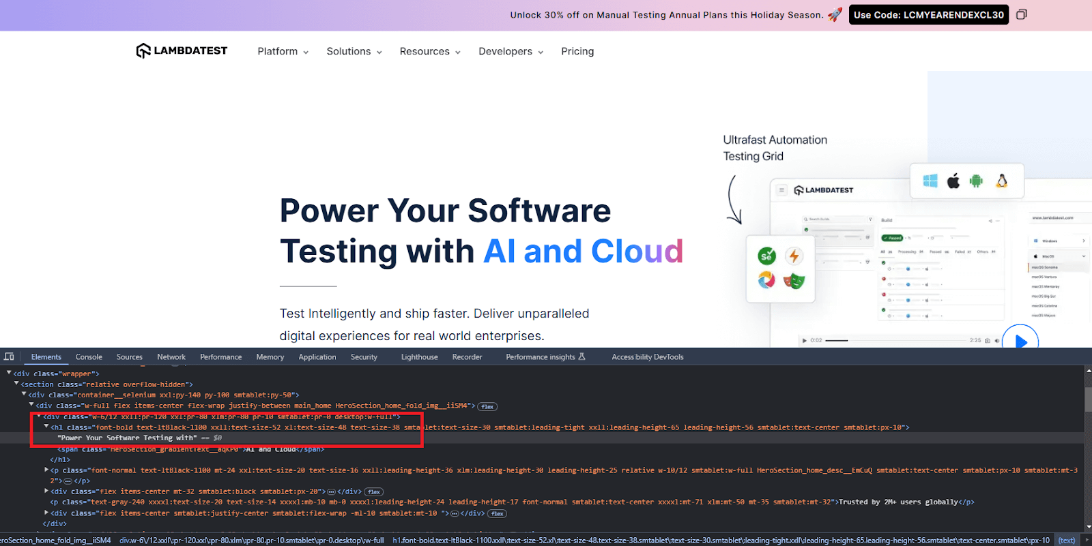Click the green Passed badge in preview

(x=893, y=238)
